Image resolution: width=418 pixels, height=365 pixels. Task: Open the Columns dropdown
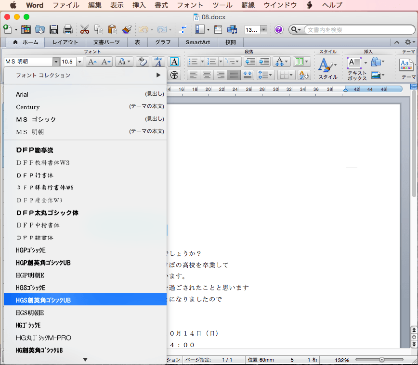[302, 62]
